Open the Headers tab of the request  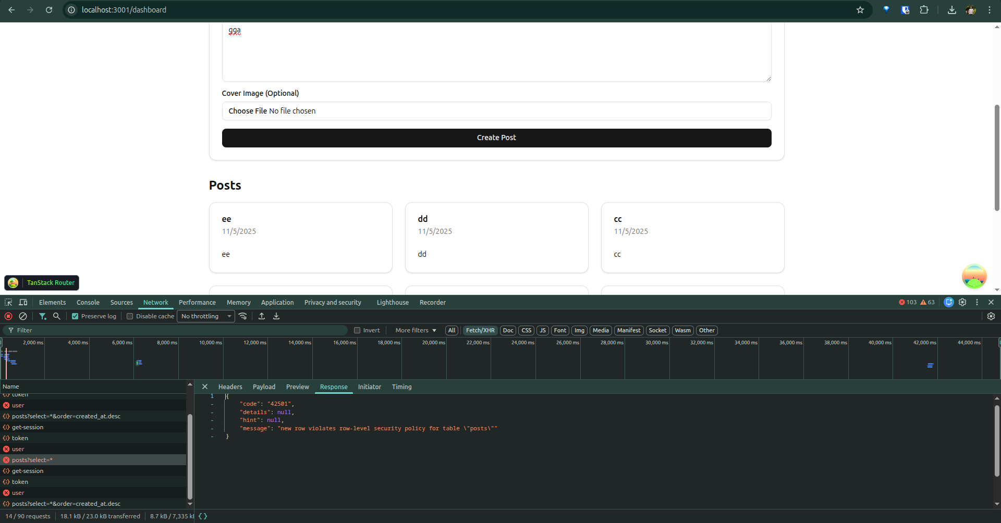tap(230, 387)
